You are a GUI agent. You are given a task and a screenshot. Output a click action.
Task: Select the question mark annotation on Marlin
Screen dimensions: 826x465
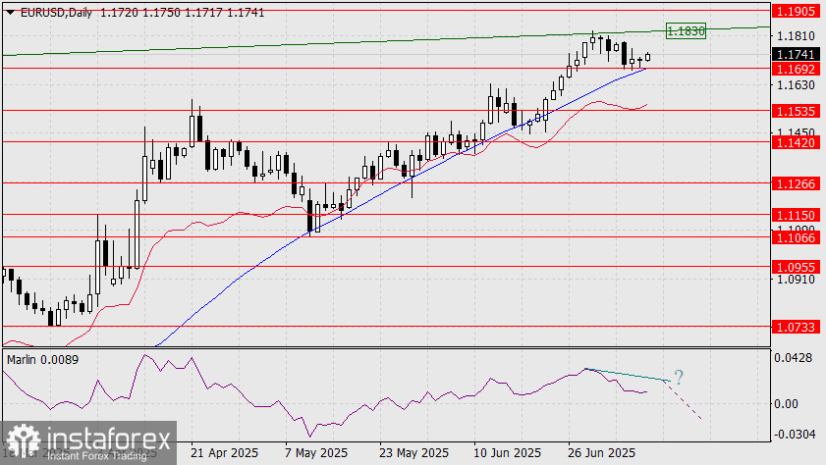[679, 377]
